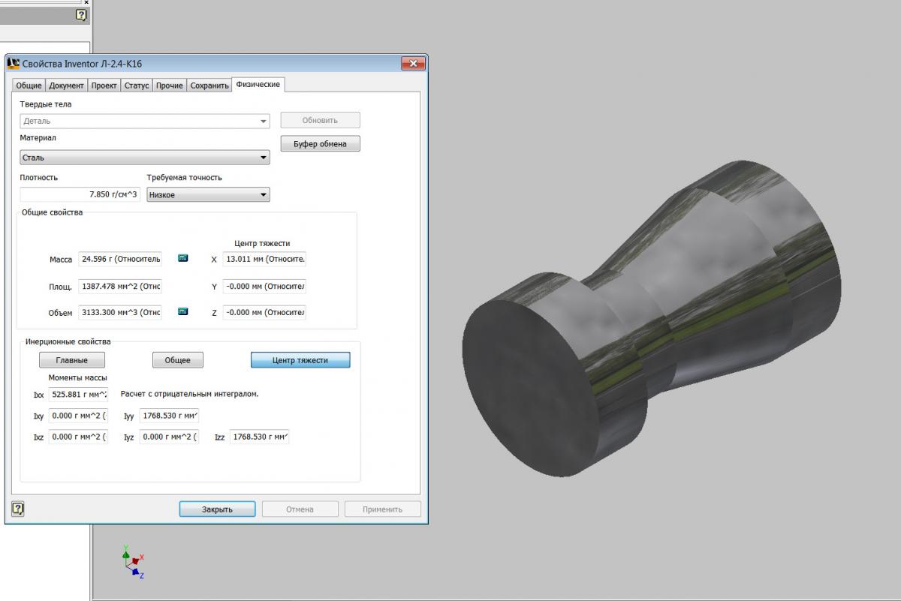Viewport: 901px width, 601px height.
Task: Close the small panel with its X icon
Action: click(x=86, y=2)
